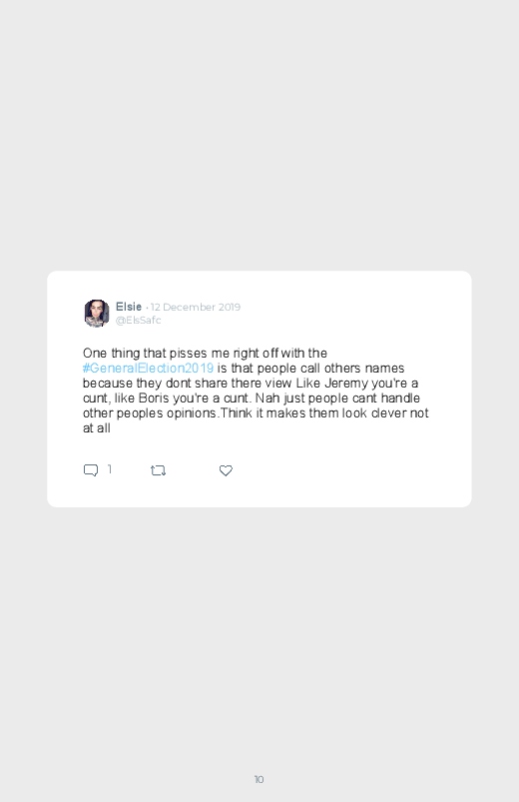Click empty white space right of the heart icon
Viewport: 519px width, 802px height.
347,470
